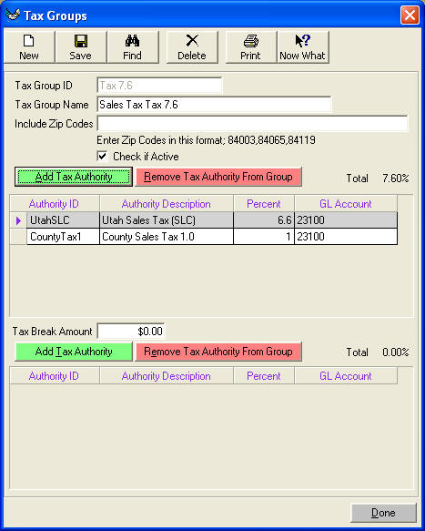
Task: Click the 6.6 percent cell
Action: tap(264, 220)
